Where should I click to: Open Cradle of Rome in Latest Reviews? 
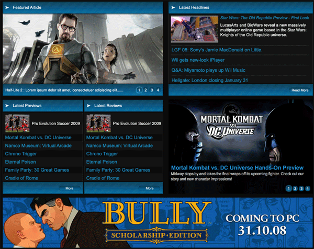tap(103, 178)
